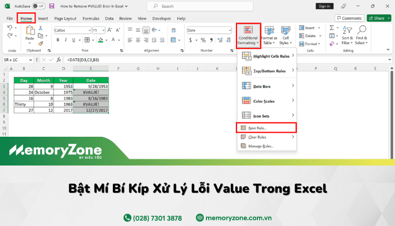Click the Paste clipboard icon
Screen dimensions: 395x226
30,31
